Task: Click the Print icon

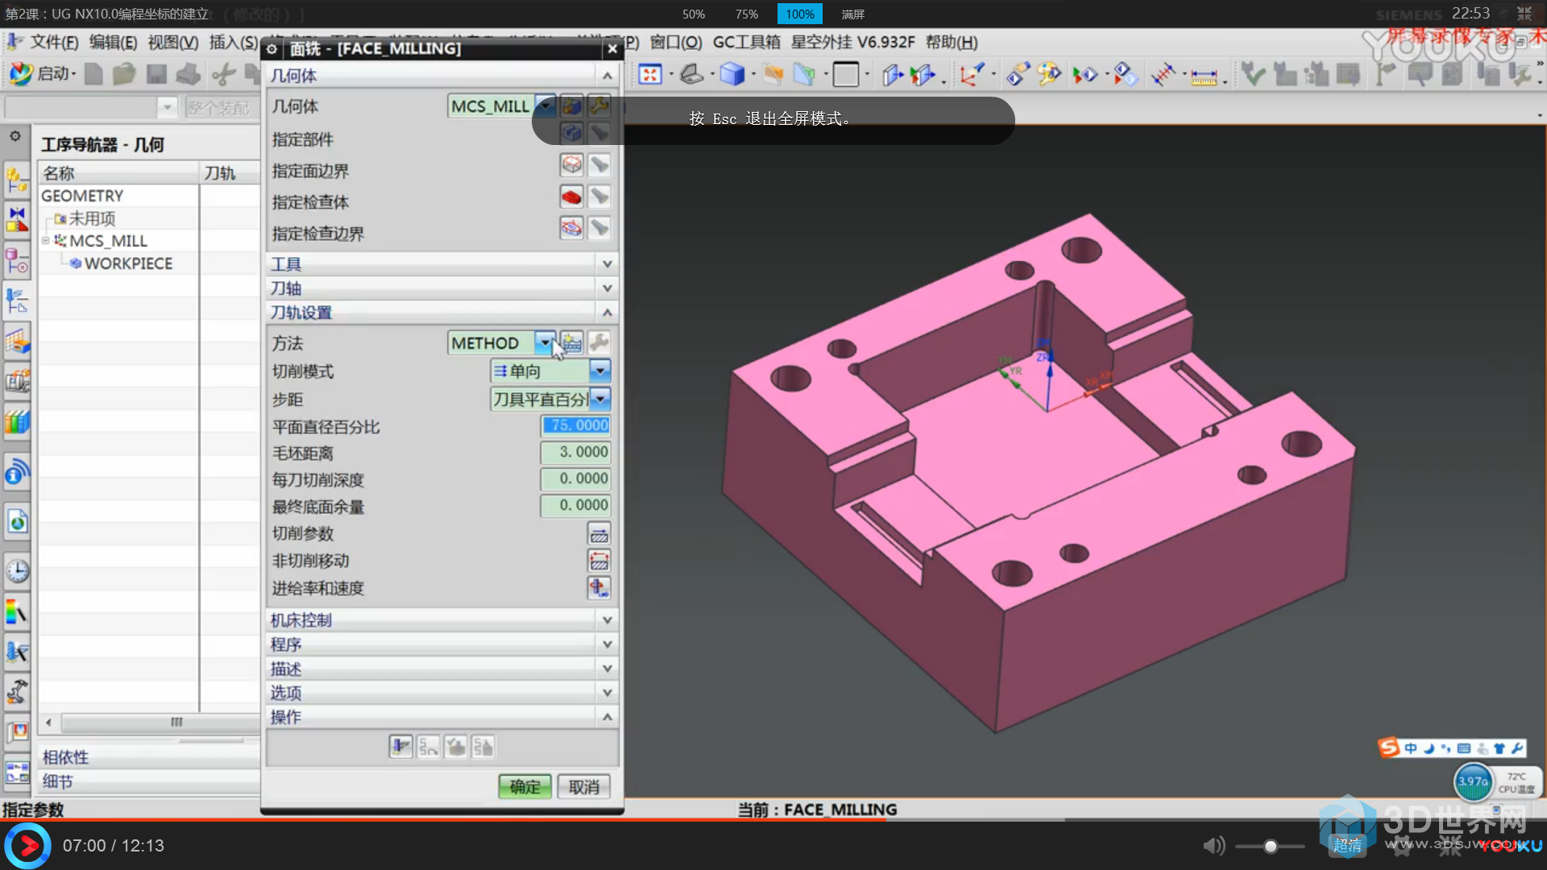Action: 188,75
